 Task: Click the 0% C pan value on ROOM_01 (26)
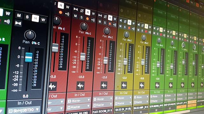[88, 33]
